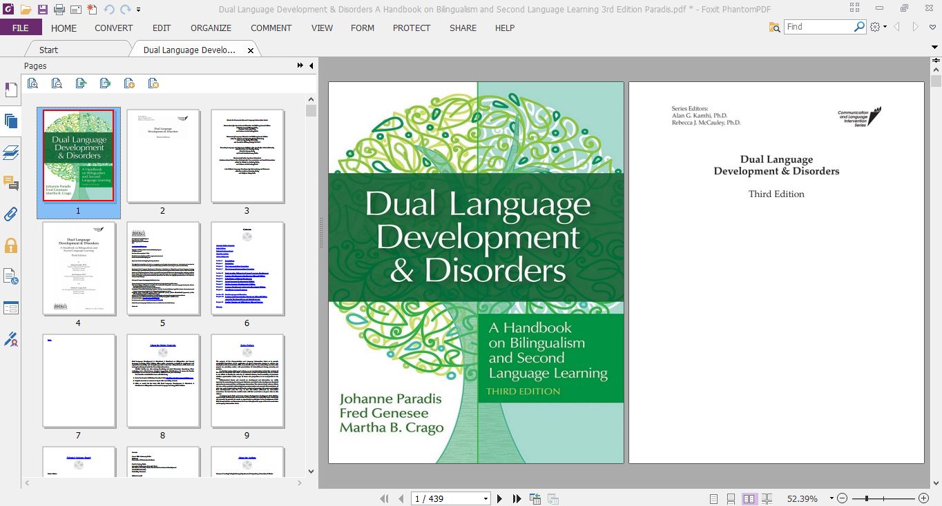Expand the Pages panel with double arrow
942x506 pixels.
tap(300, 65)
